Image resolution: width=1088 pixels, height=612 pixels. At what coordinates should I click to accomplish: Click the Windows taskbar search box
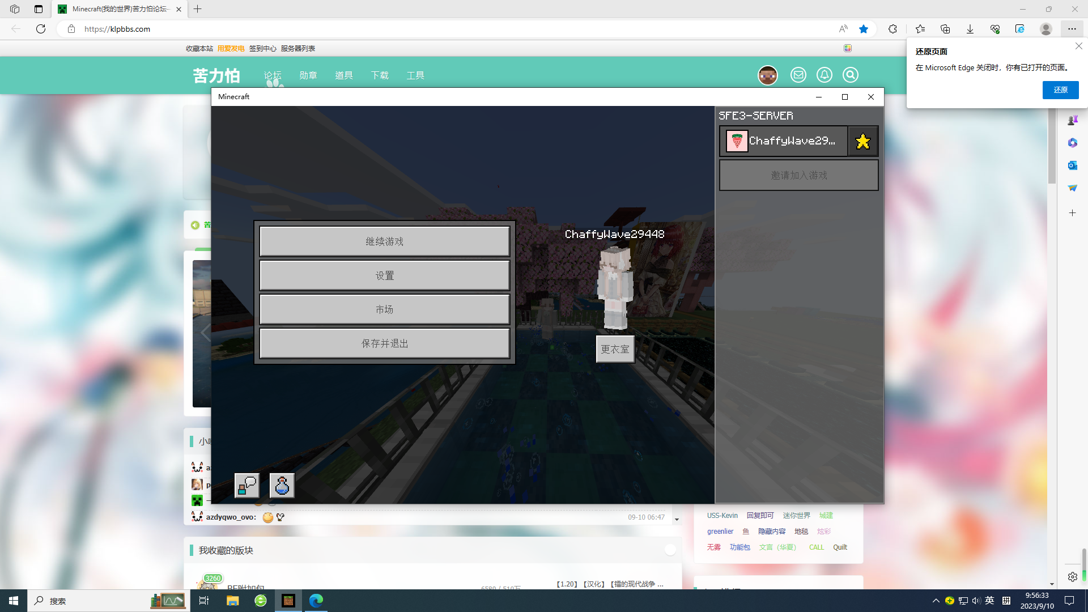pyautogui.click(x=108, y=601)
